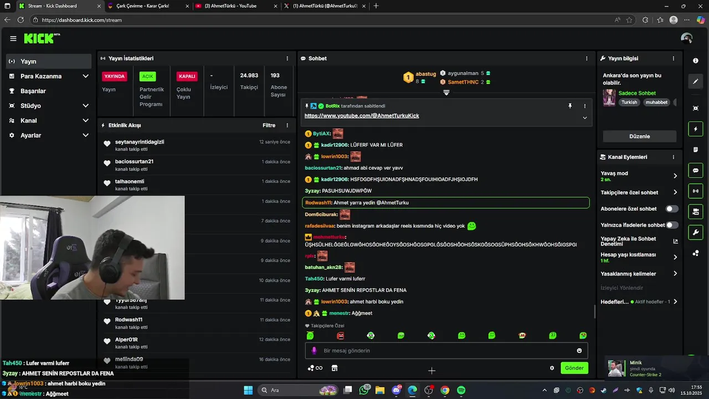This screenshot has width=709, height=399.
Task: Open the shop icon below chat input
Action: point(335,368)
